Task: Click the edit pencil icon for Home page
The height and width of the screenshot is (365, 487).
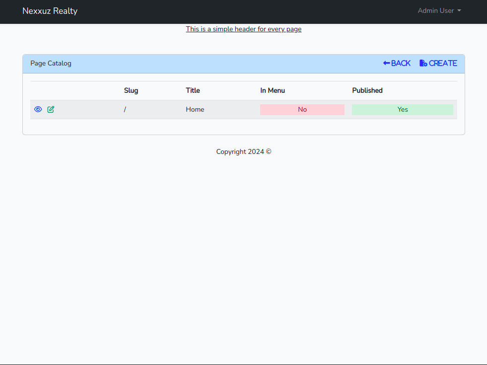Action: click(x=51, y=109)
